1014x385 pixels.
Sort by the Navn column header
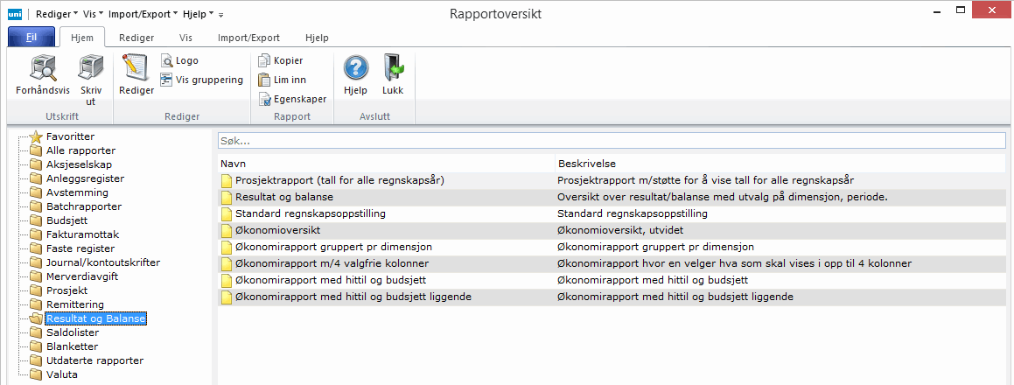[385, 164]
